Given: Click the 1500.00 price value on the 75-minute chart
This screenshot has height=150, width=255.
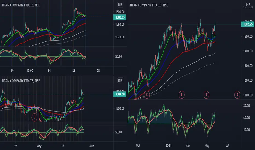Looking at the screenshot, I should point(120,109).
